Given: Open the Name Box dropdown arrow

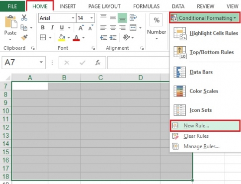Looking at the screenshot, I should [x=41, y=62].
